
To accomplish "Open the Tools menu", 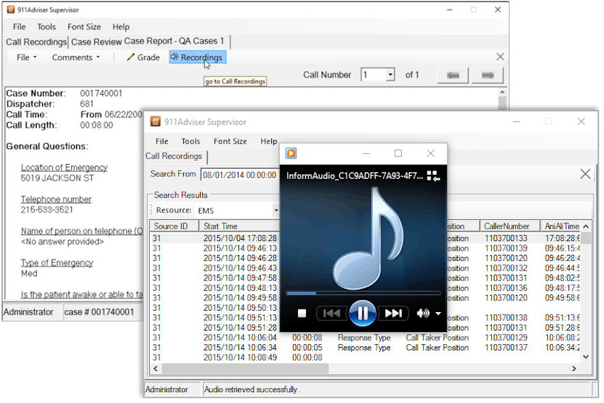I will coord(46,27).
